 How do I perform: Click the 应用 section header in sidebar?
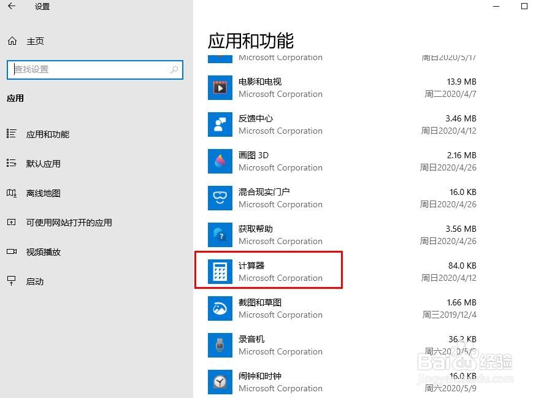pyautogui.click(x=15, y=98)
